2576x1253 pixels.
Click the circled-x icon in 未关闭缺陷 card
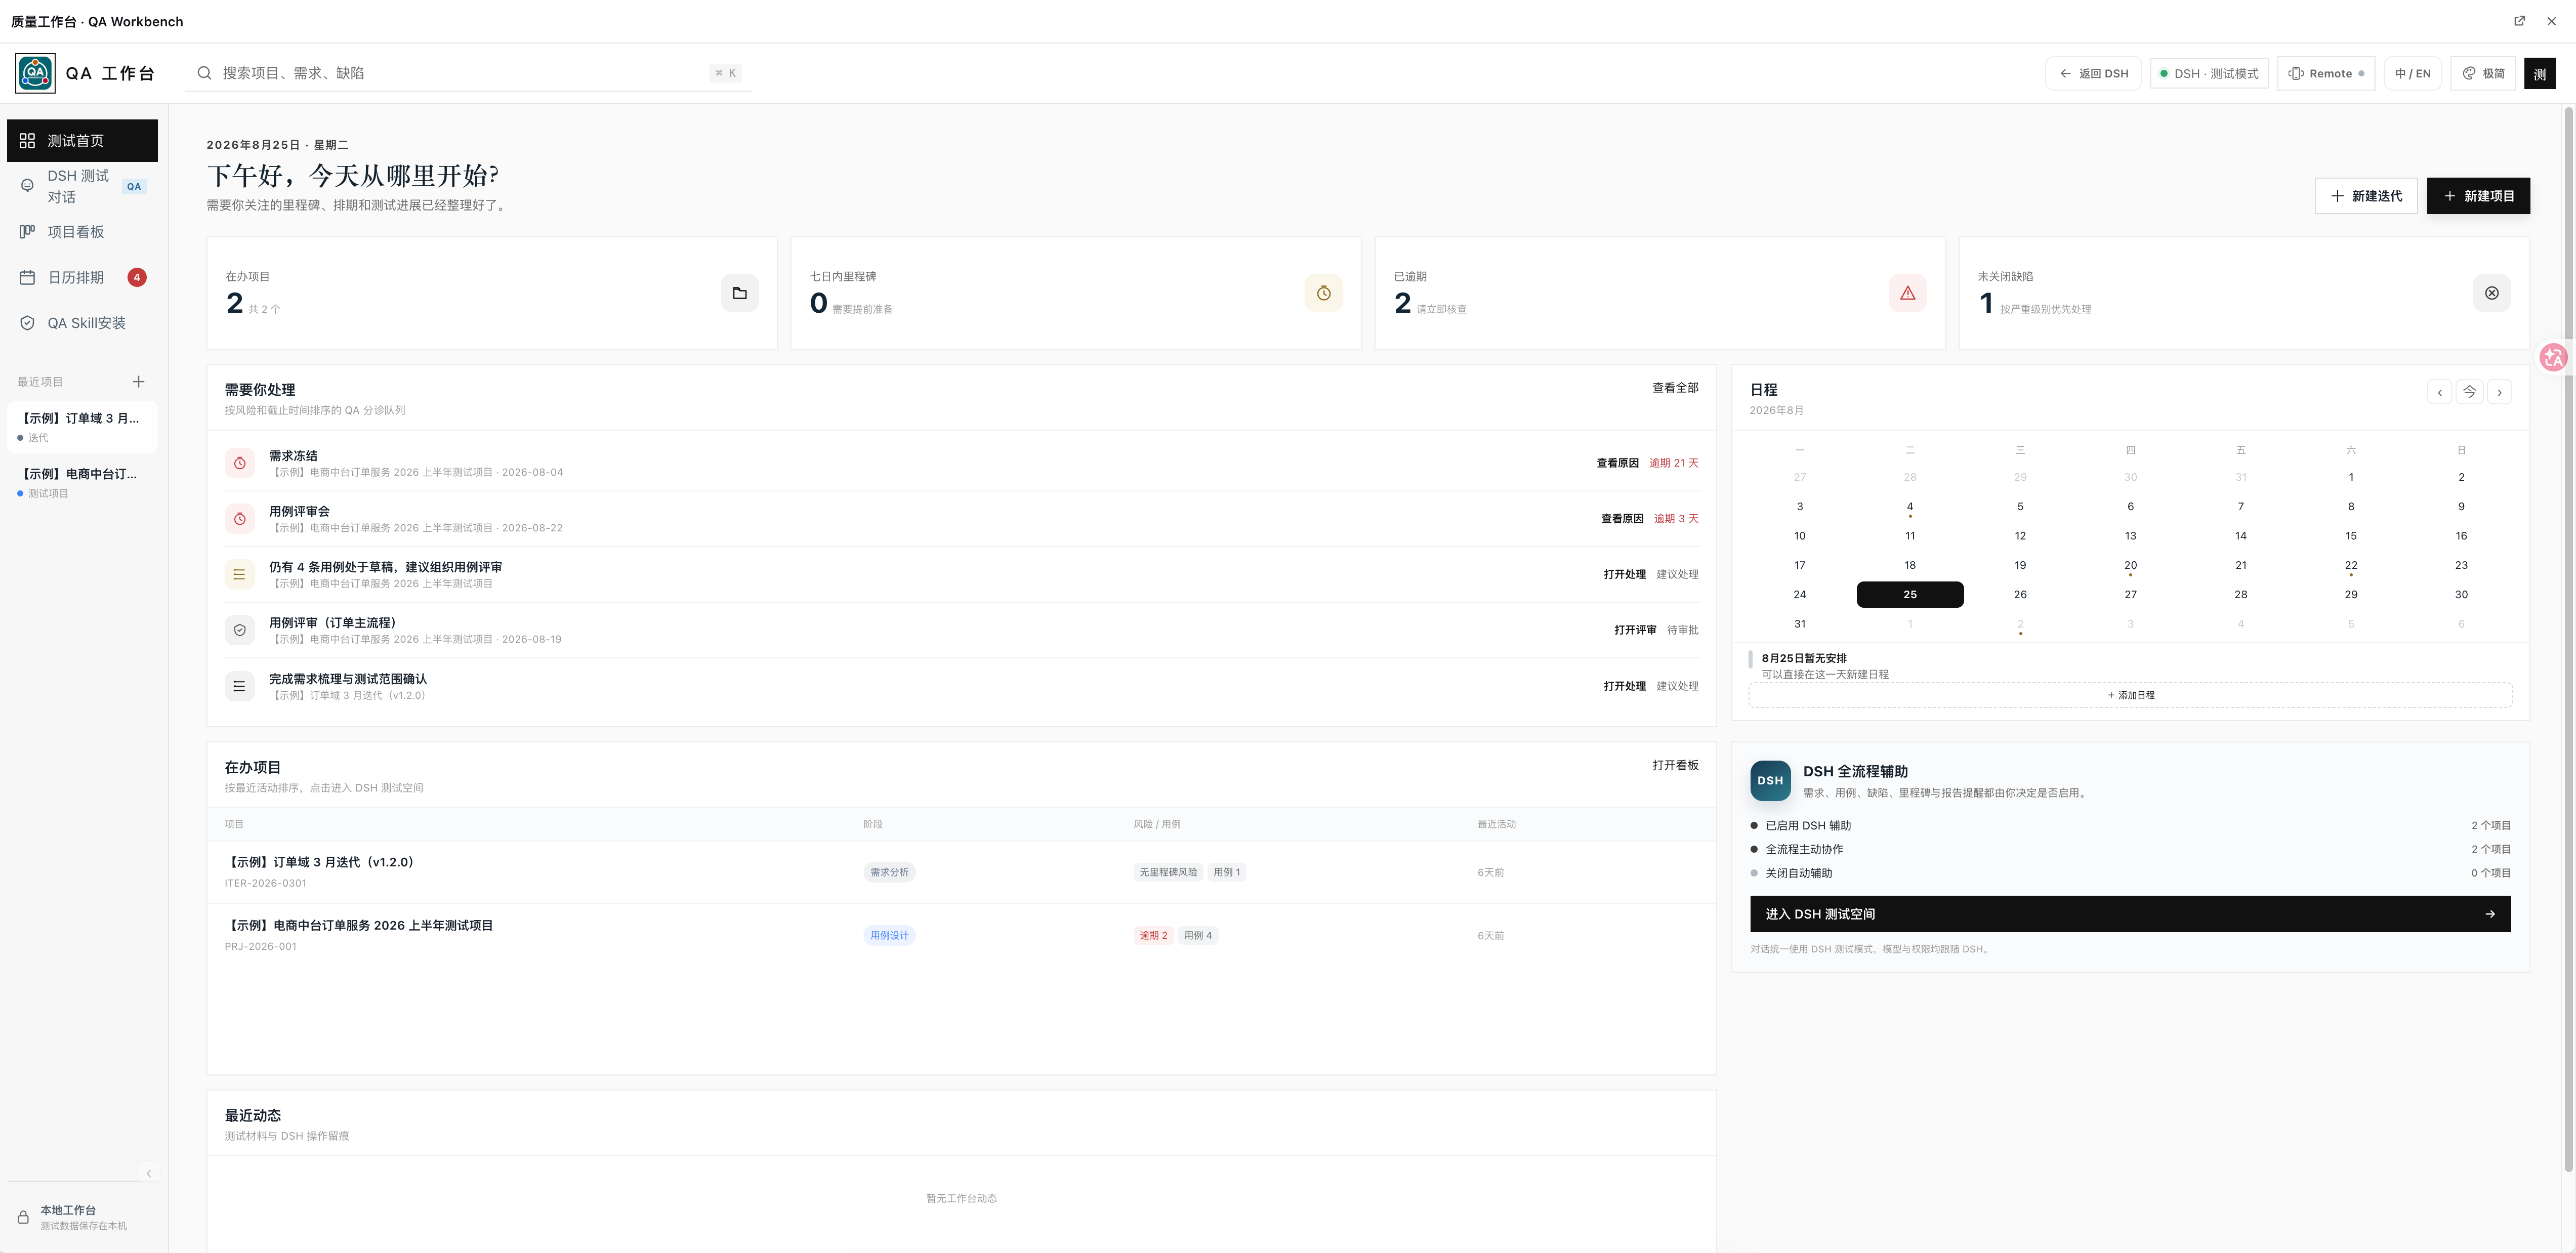tap(2492, 293)
